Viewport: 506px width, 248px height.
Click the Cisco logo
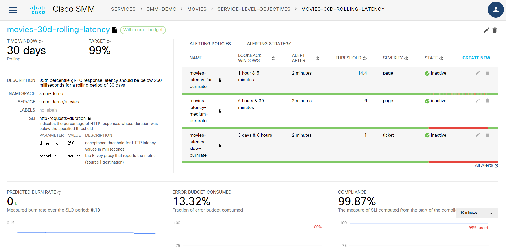tap(38, 10)
